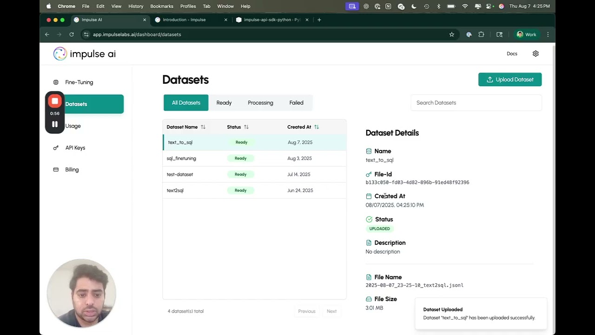Click the Name database icon

pos(369,151)
